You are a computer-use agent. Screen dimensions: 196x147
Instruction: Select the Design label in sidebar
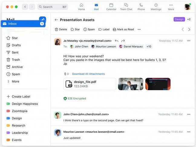tap(14, 118)
